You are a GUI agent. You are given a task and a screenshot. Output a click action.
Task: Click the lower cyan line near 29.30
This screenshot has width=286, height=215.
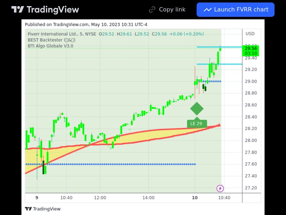coord(220,64)
